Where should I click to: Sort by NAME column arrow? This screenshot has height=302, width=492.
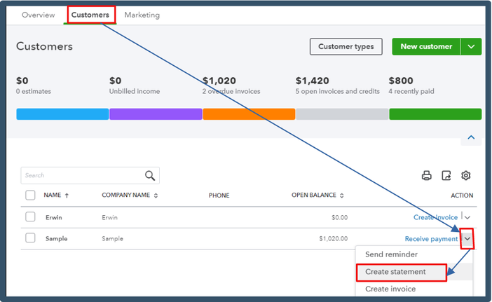pos(67,195)
